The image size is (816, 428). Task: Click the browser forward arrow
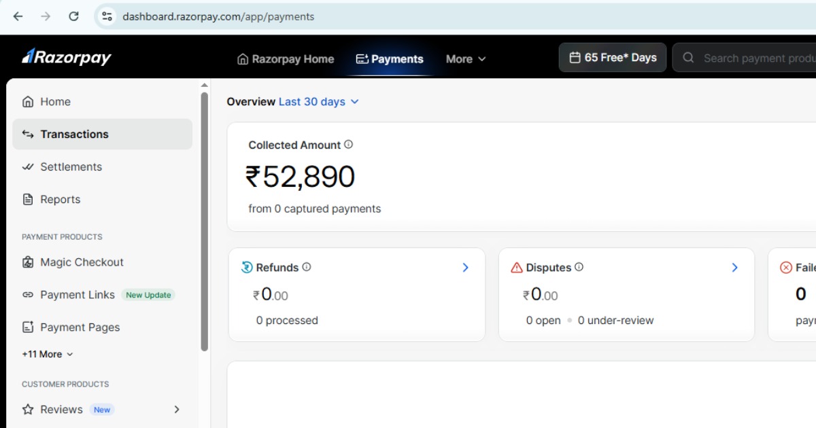(46, 16)
